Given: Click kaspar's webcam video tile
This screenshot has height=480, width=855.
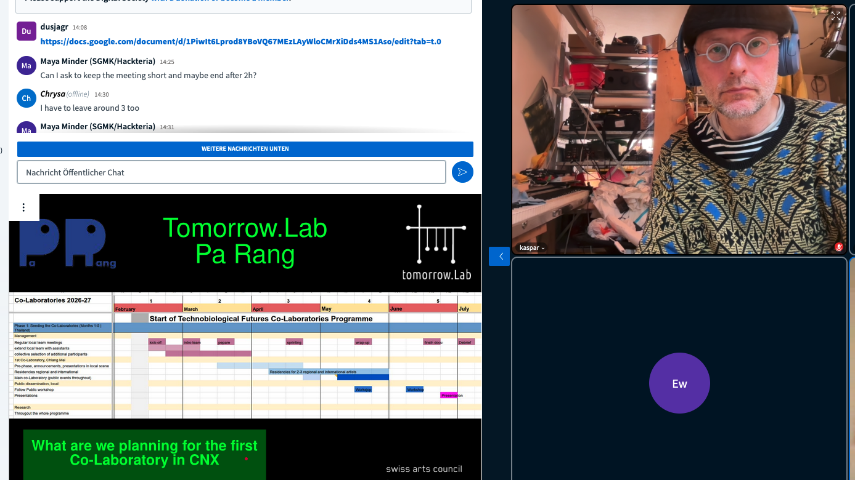Looking at the screenshot, I should pyautogui.click(x=678, y=129).
